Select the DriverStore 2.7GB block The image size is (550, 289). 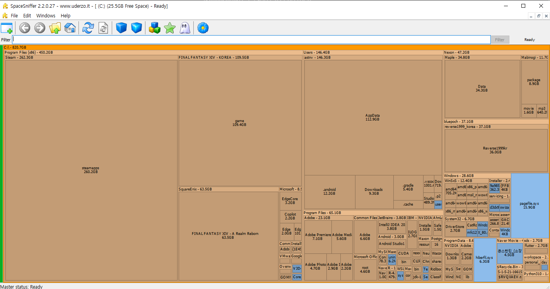coord(455,229)
